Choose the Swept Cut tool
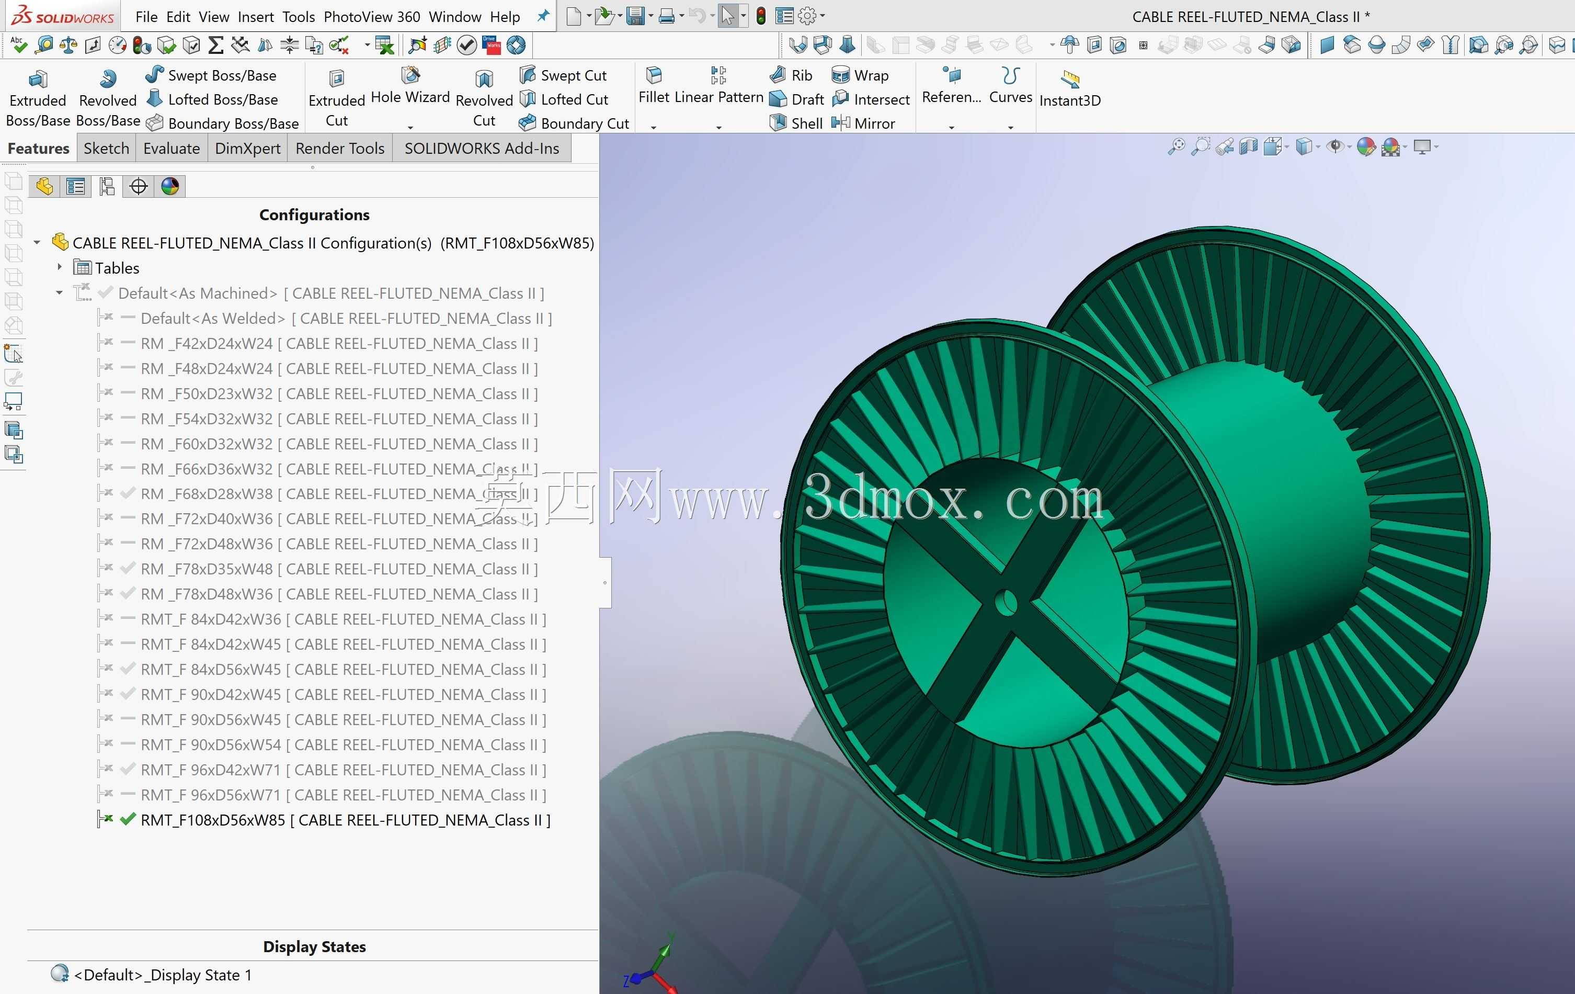 pyautogui.click(x=563, y=75)
